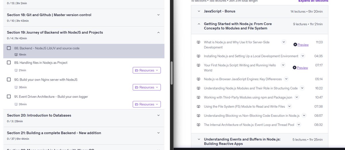Click 'Section 18: Git and Github | Master version control' title
Screen dimensions: 345x150
click(49, 15)
